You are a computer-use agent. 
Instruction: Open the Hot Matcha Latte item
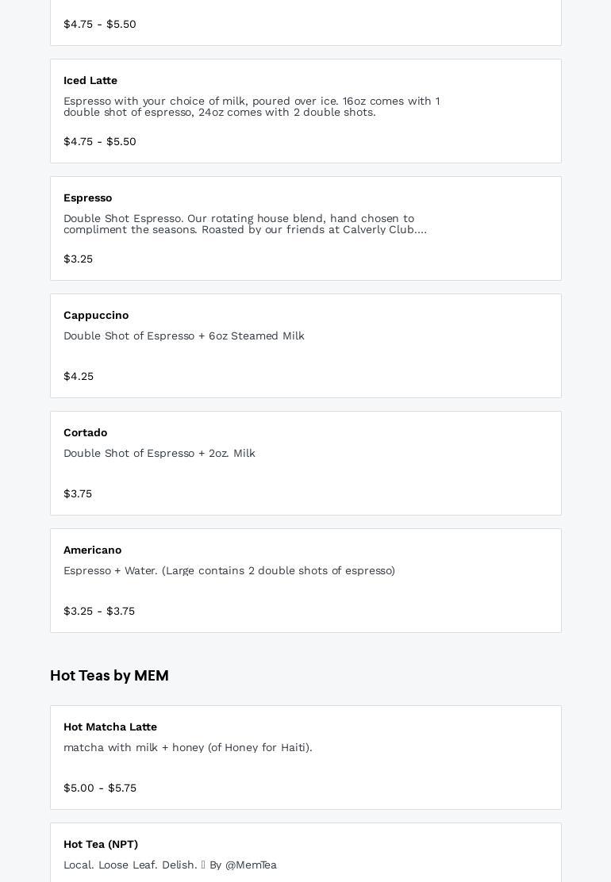(110, 727)
